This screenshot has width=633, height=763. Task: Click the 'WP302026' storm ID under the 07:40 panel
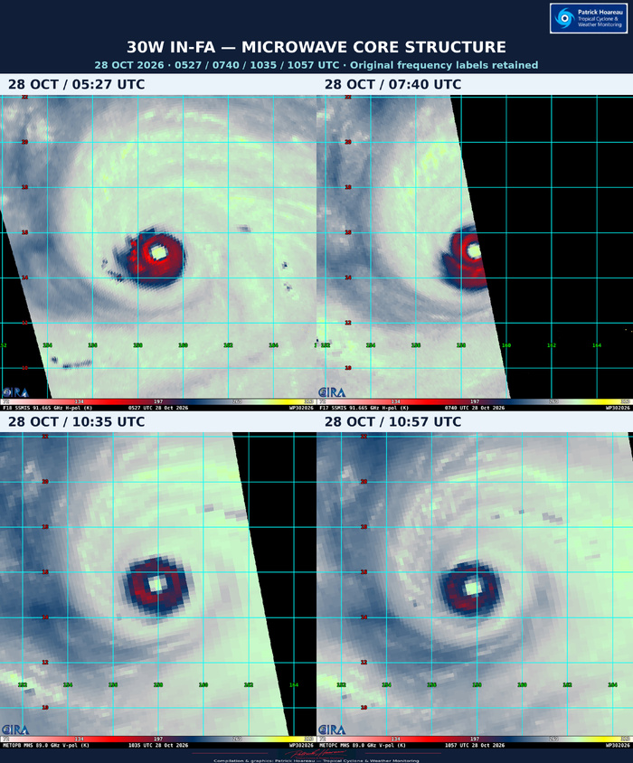618,408
